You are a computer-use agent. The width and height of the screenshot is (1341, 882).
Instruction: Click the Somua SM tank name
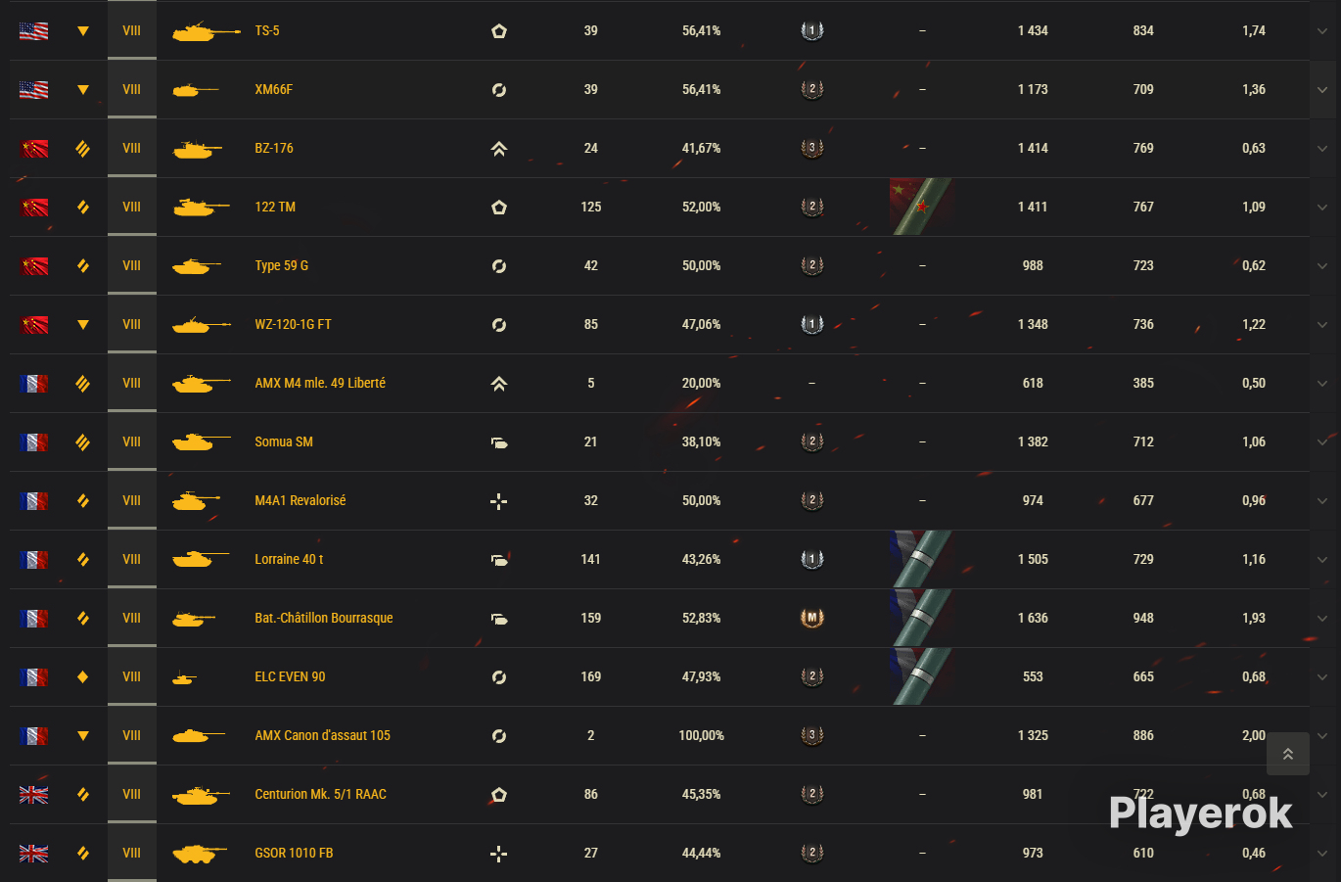coord(284,441)
